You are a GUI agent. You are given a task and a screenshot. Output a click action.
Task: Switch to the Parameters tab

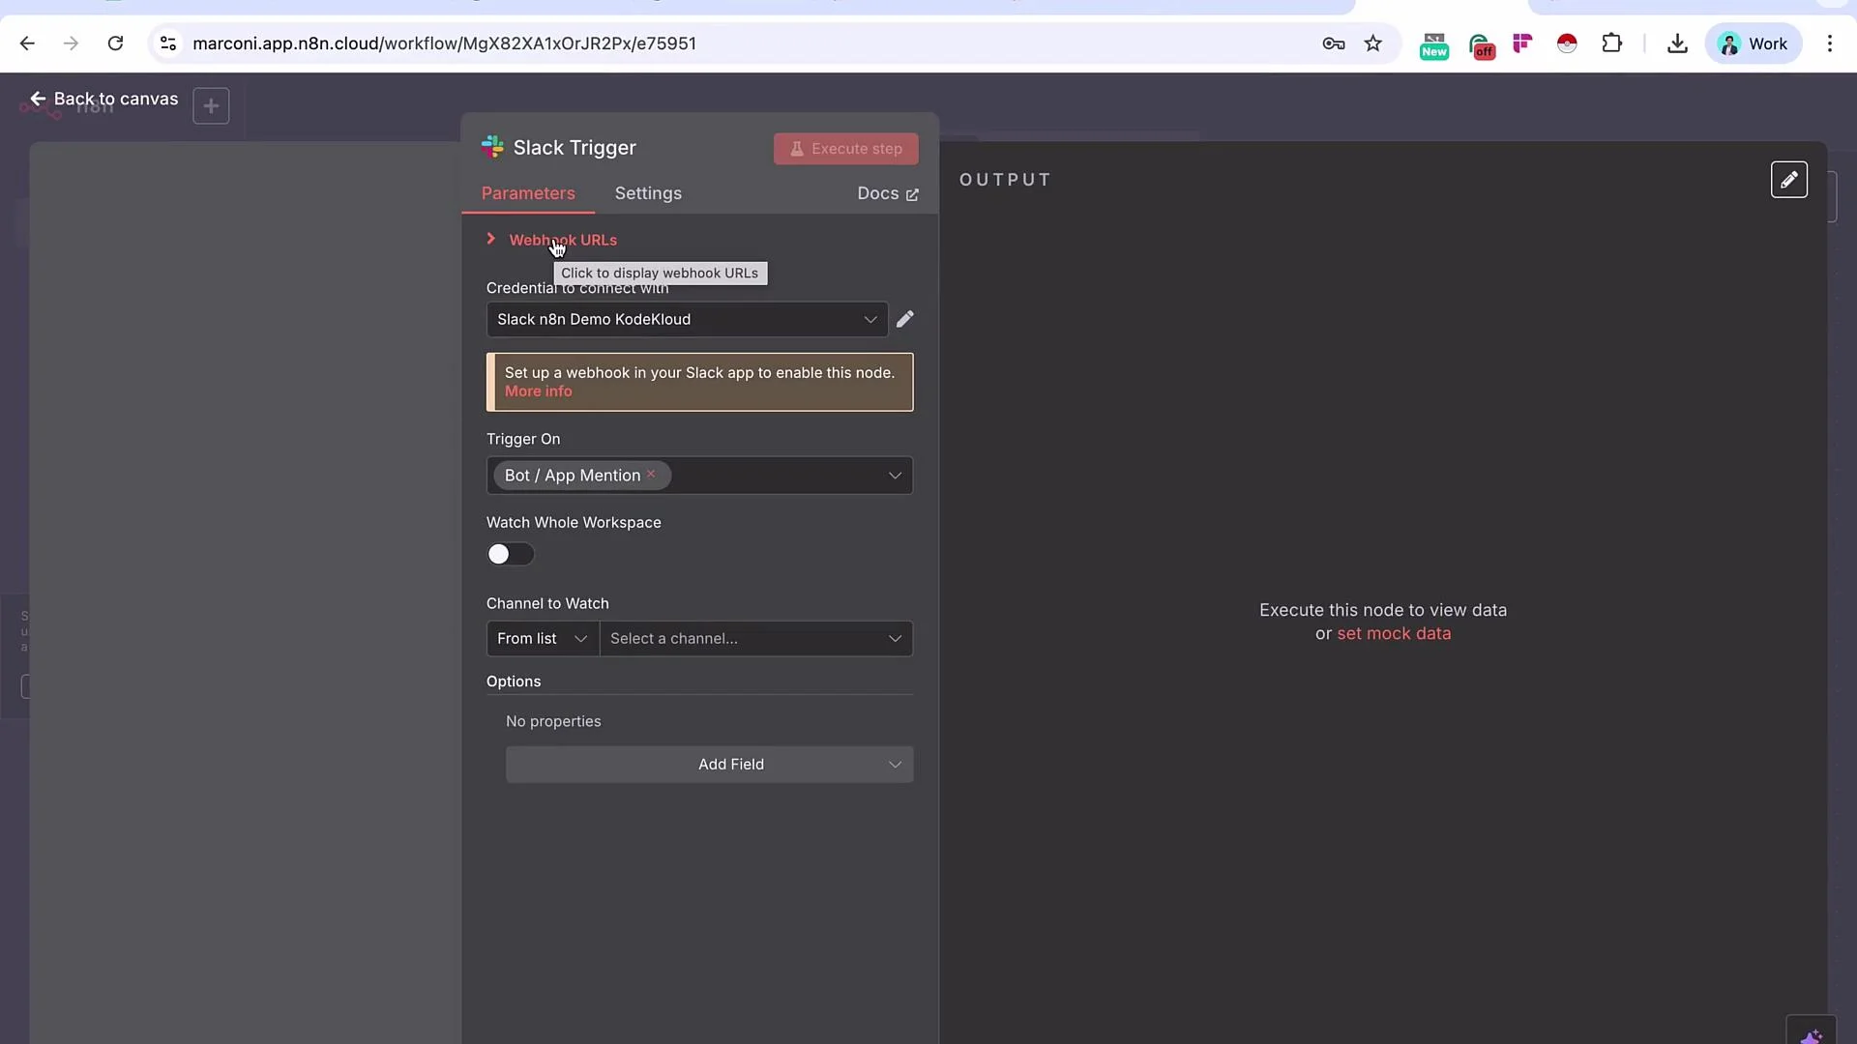click(528, 193)
